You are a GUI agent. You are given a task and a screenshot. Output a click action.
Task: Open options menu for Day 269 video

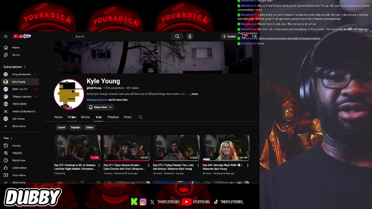click(x=248, y=165)
